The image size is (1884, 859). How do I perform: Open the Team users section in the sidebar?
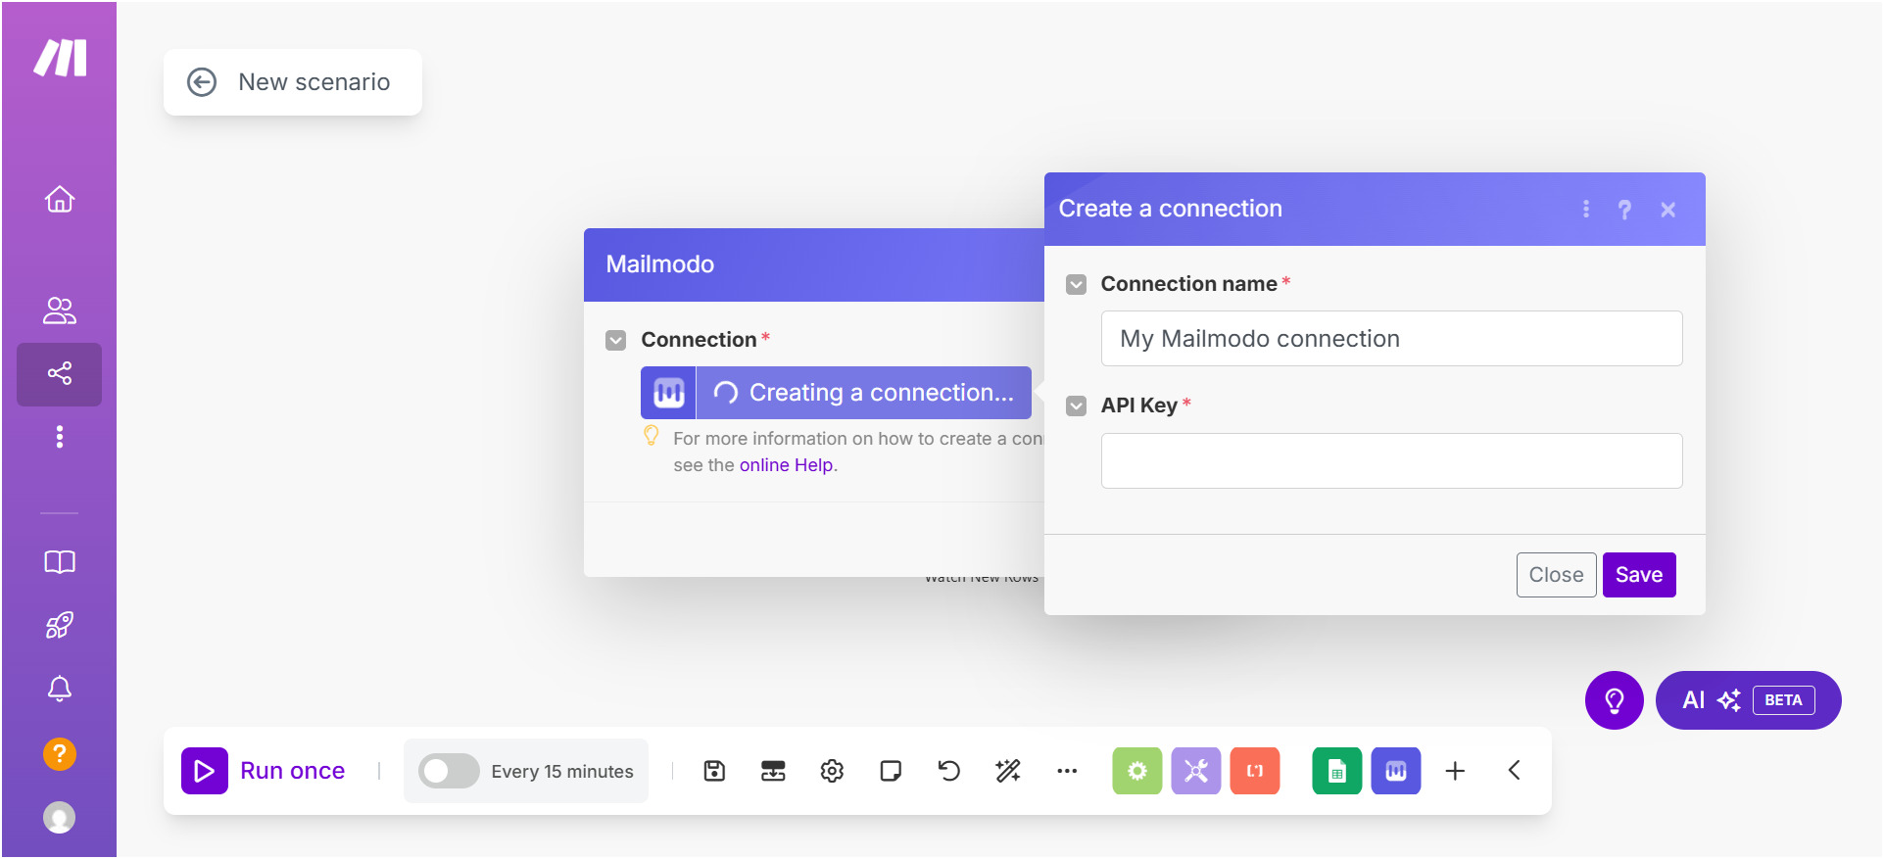(x=60, y=310)
